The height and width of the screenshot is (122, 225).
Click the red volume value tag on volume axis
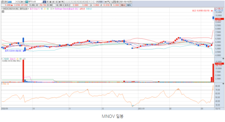219,64
